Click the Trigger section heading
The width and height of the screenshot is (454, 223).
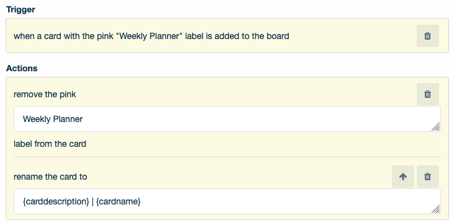[20, 9]
